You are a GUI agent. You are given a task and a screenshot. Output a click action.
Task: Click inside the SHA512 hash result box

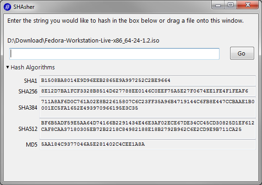[x=147, y=129]
